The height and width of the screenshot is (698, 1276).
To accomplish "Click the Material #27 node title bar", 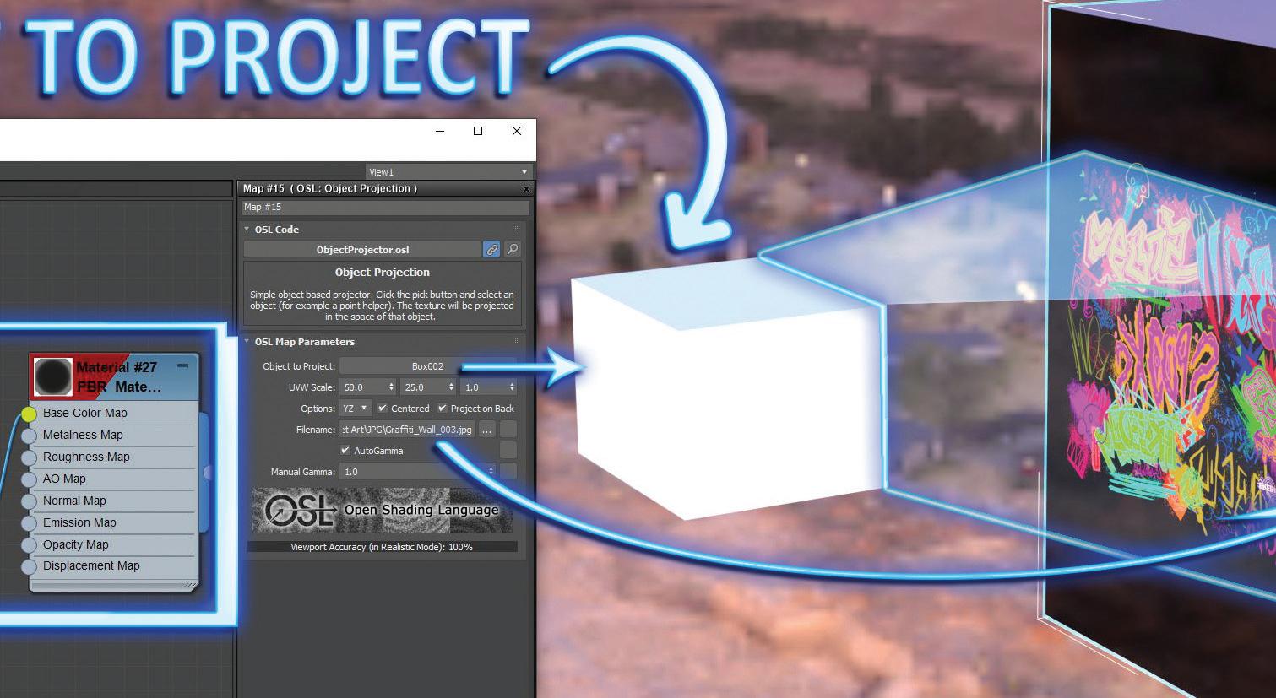I will 114,376.
